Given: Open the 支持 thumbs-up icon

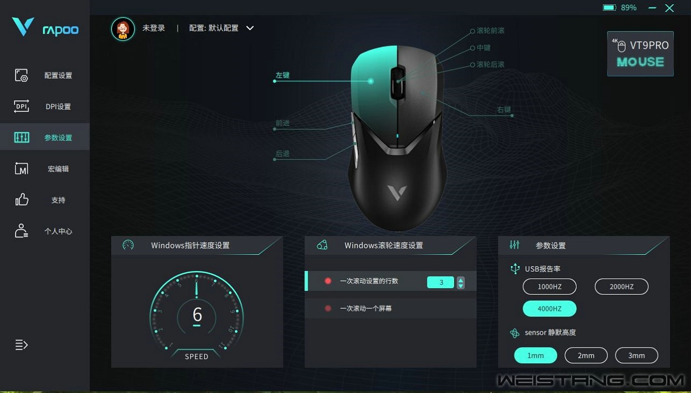Looking at the screenshot, I should click(22, 200).
